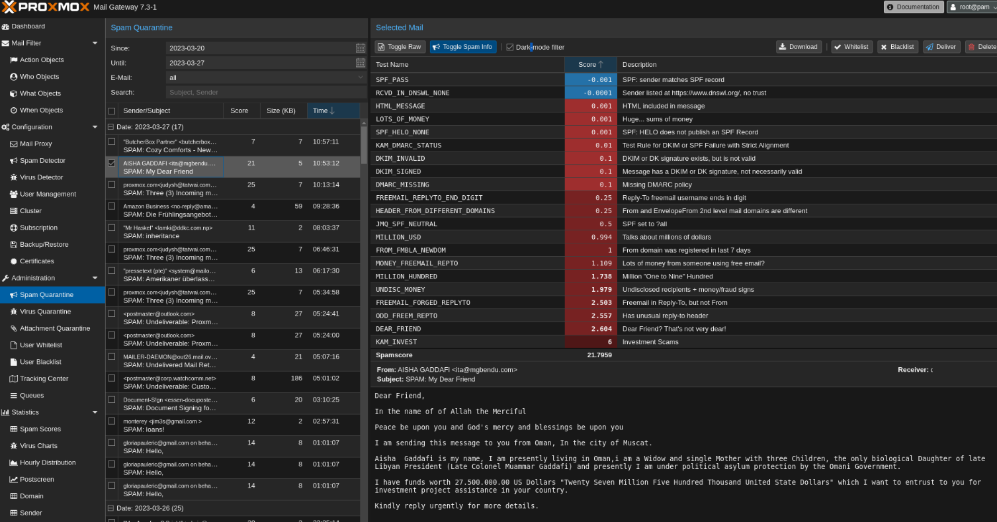The image size is (997, 522).
Task: Open the Documentation button
Action: (913, 7)
